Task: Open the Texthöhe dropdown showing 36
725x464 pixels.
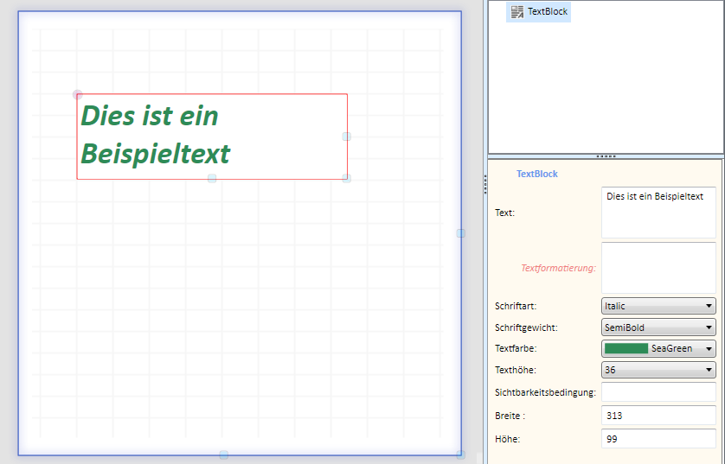Action: (x=658, y=370)
